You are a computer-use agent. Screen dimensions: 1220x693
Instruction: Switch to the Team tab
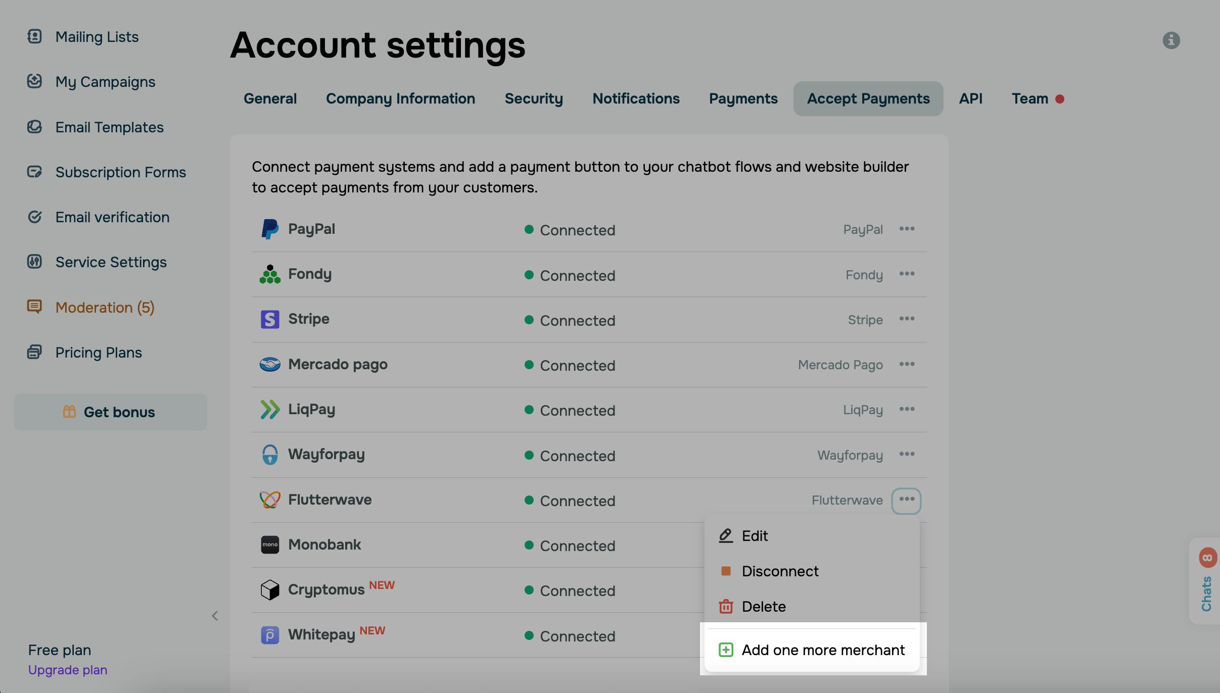(1030, 98)
